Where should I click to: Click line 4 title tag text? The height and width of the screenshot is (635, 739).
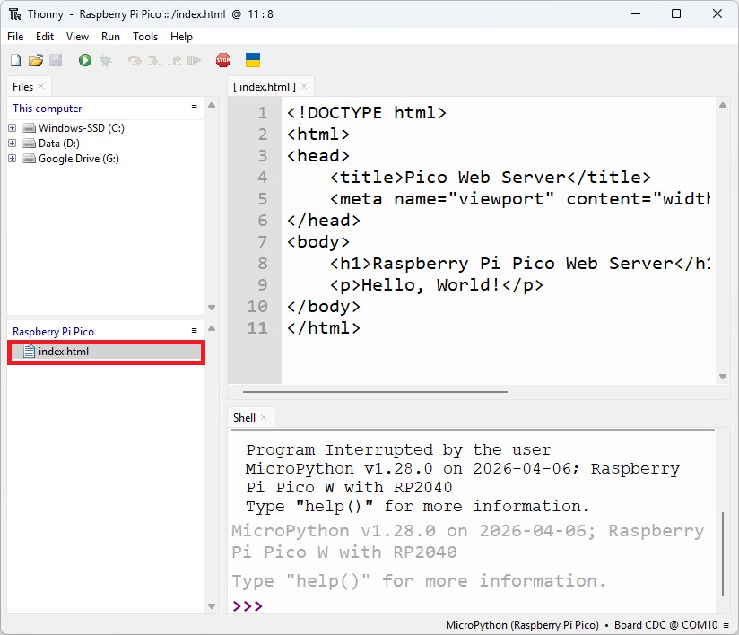pyautogui.click(x=491, y=178)
